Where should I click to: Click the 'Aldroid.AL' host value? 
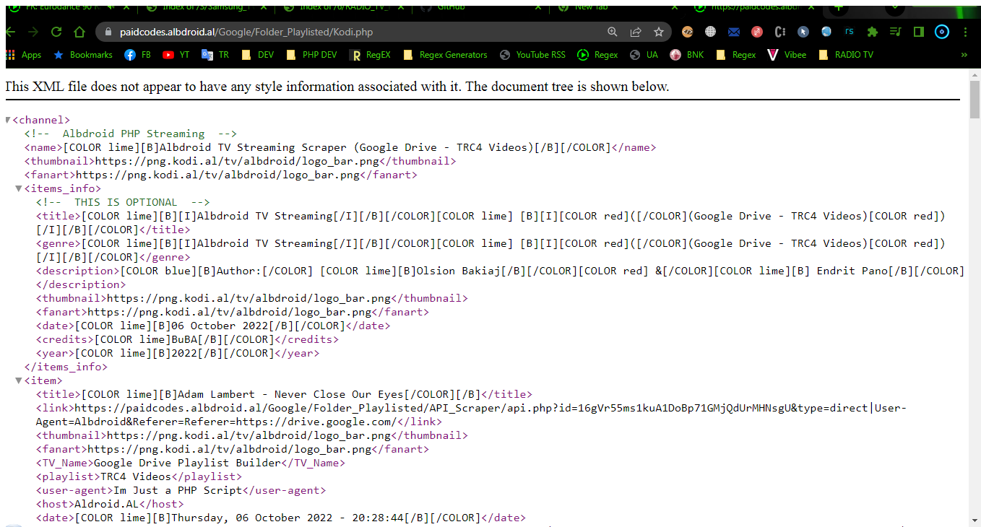[107, 504]
